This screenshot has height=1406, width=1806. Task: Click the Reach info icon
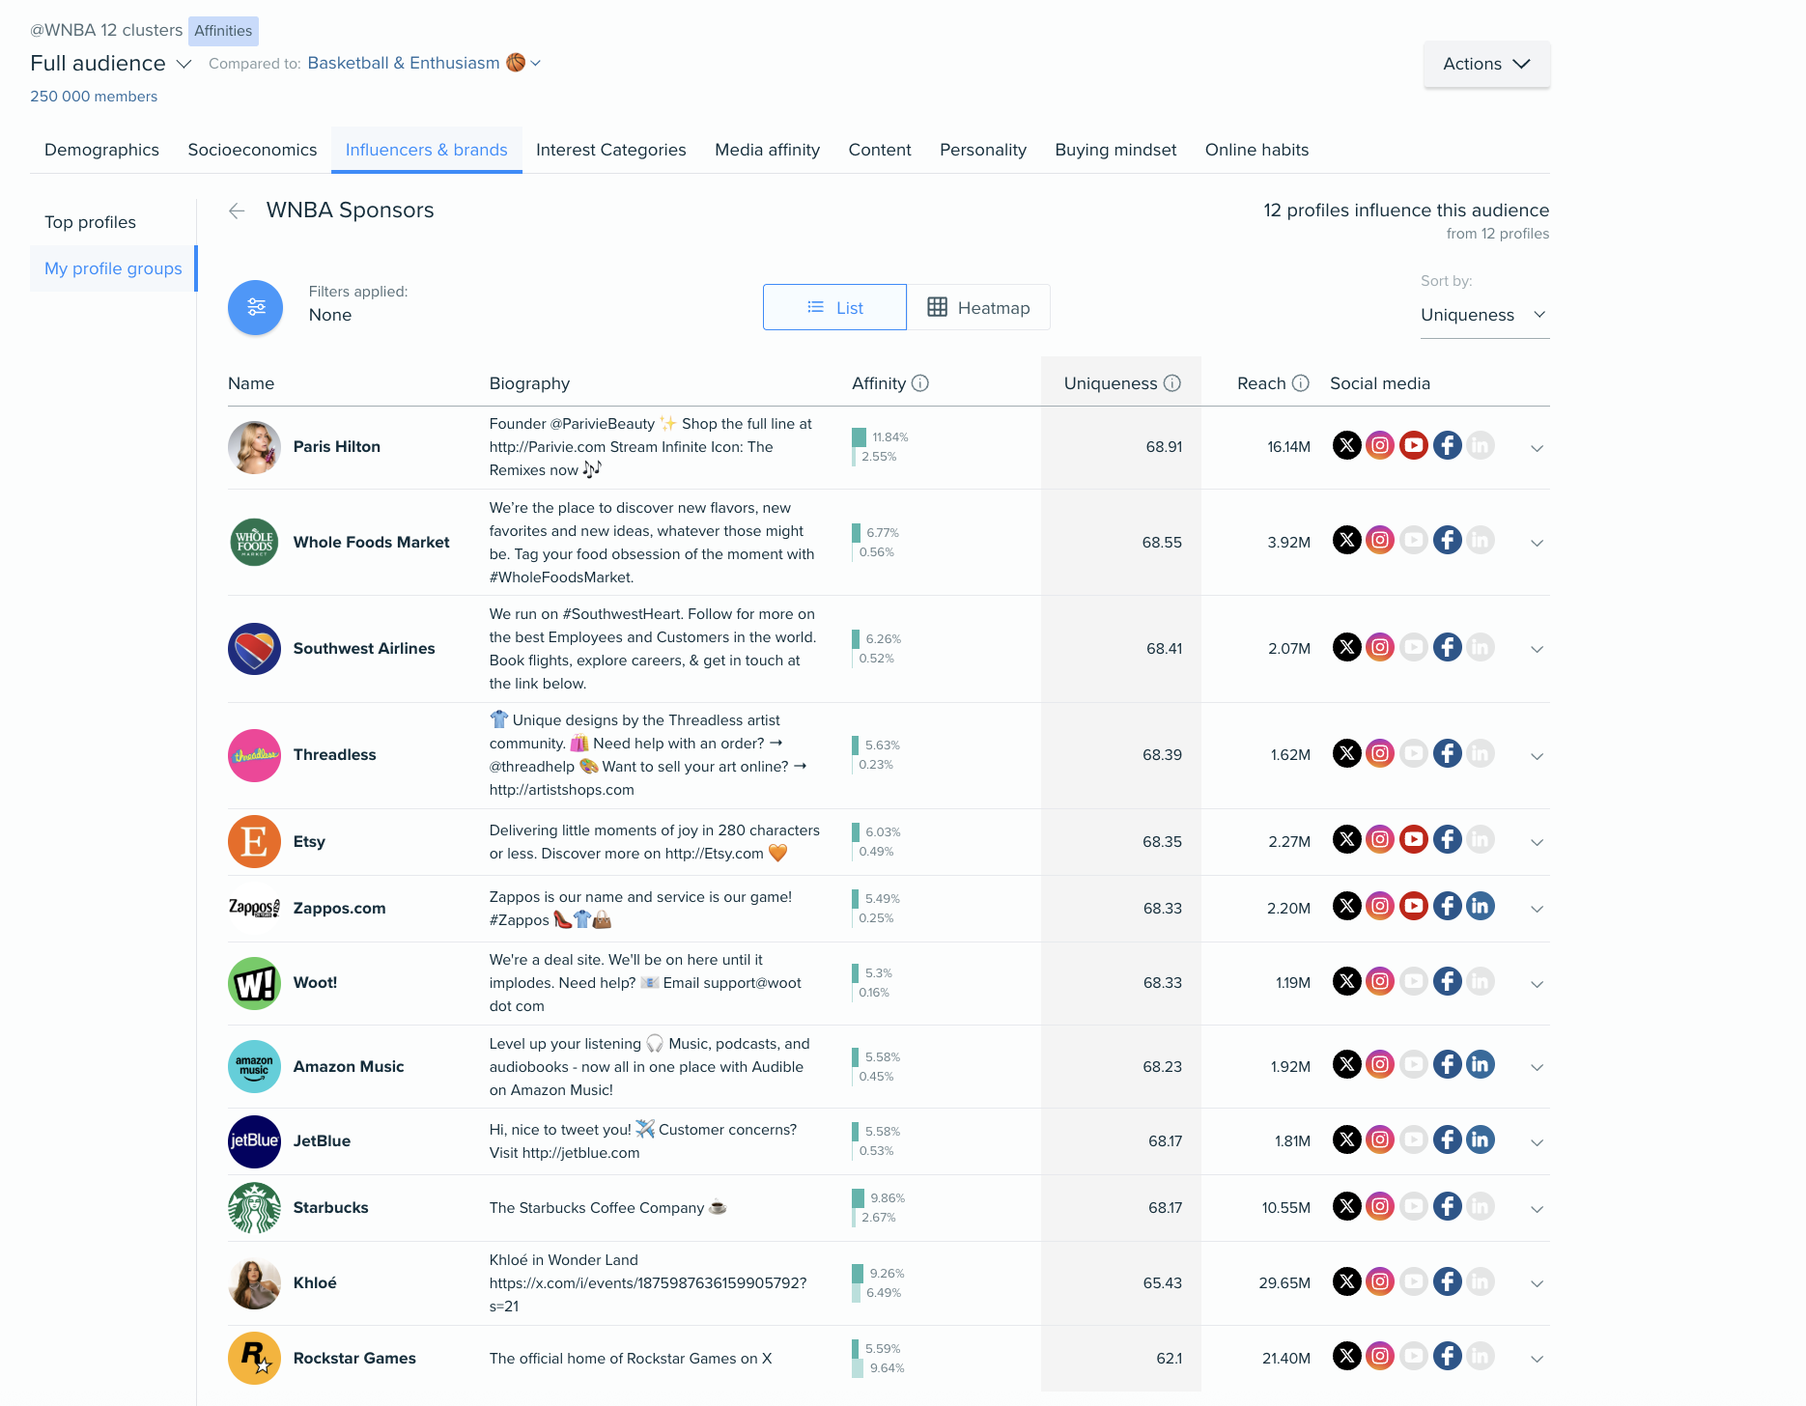coord(1301,383)
